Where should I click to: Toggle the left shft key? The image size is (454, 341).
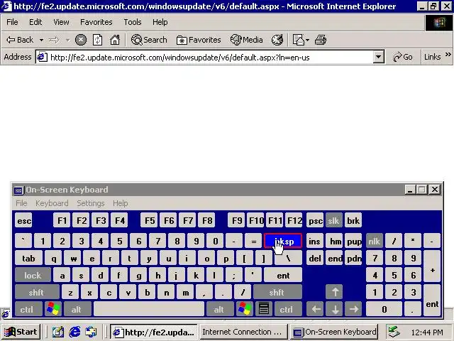36,292
